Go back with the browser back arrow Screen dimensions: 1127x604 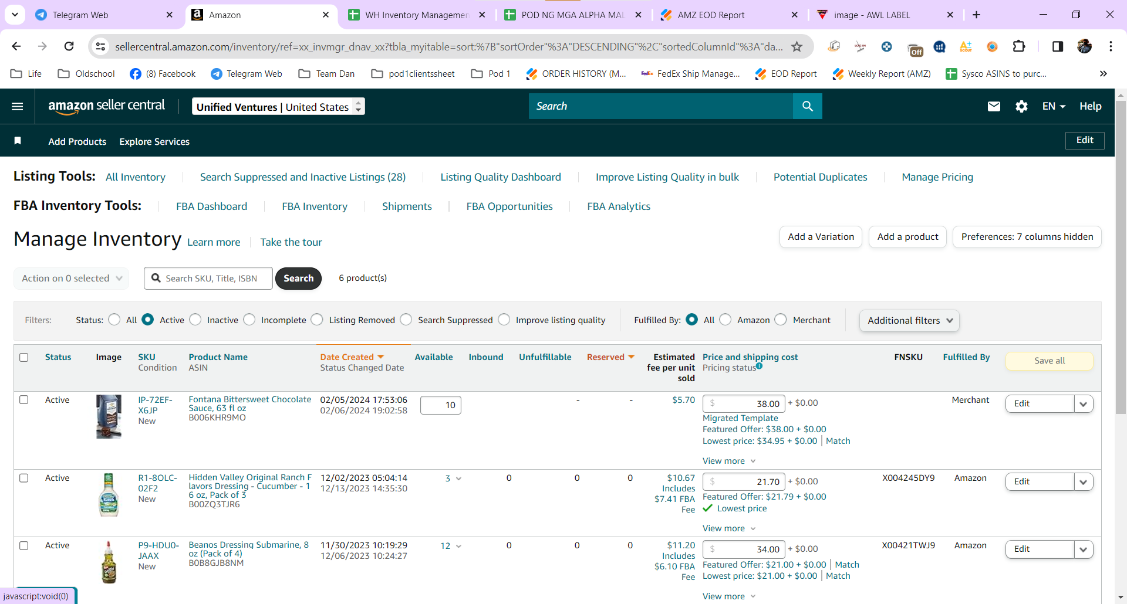[x=16, y=46]
